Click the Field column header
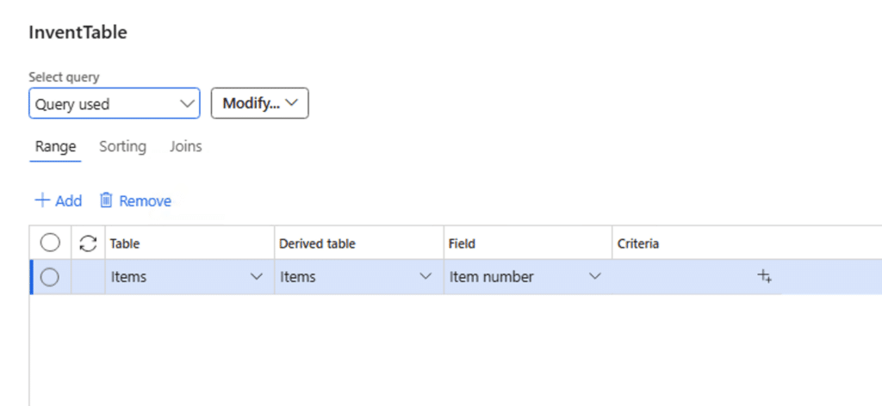 tap(463, 243)
